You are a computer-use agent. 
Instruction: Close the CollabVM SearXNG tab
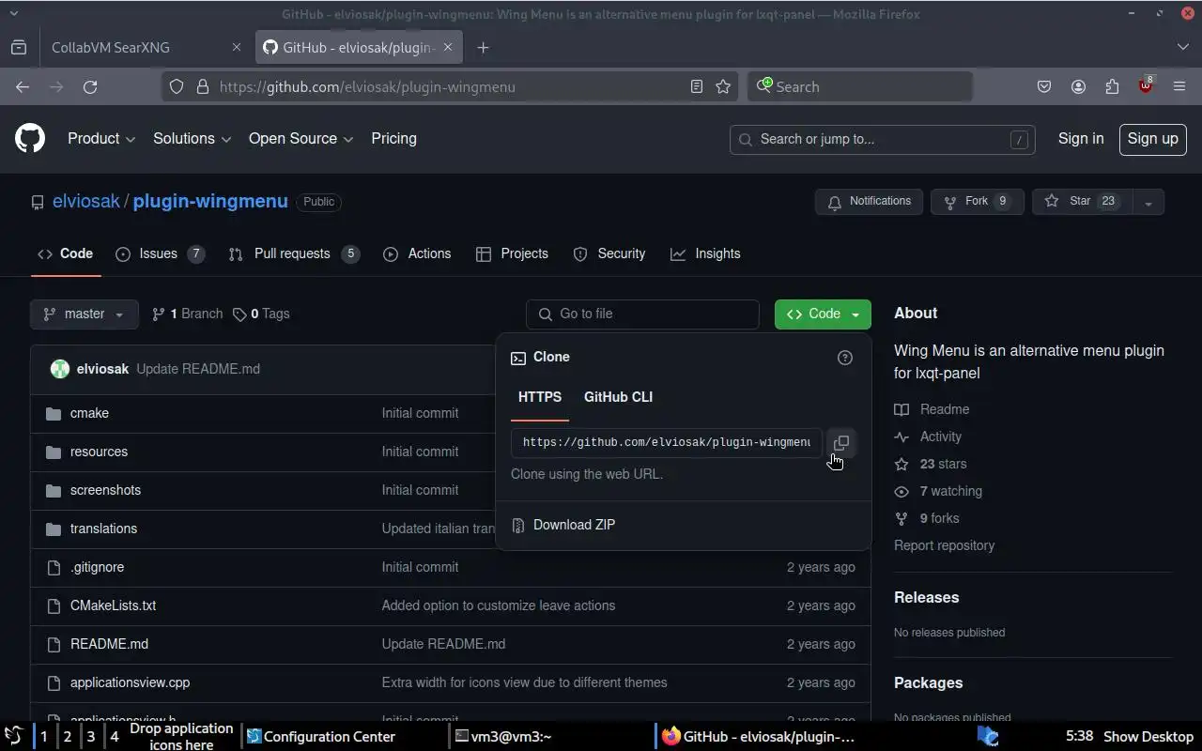tap(236, 47)
